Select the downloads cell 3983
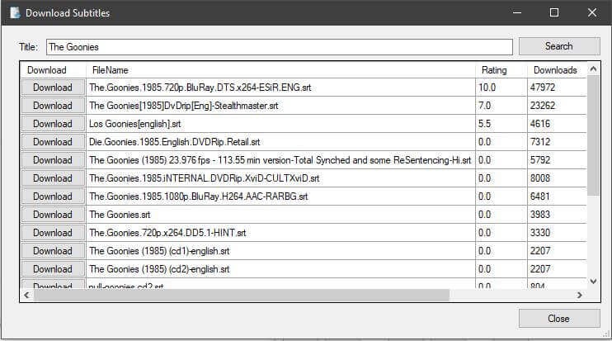 pyautogui.click(x=557, y=215)
